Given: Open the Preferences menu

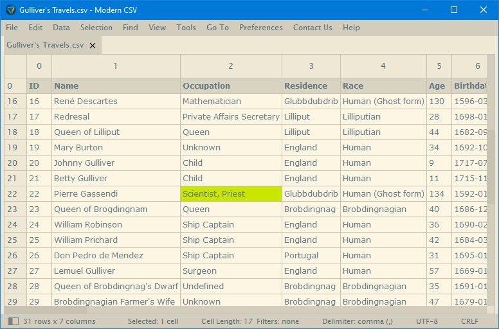Looking at the screenshot, I should (x=261, y=28).
